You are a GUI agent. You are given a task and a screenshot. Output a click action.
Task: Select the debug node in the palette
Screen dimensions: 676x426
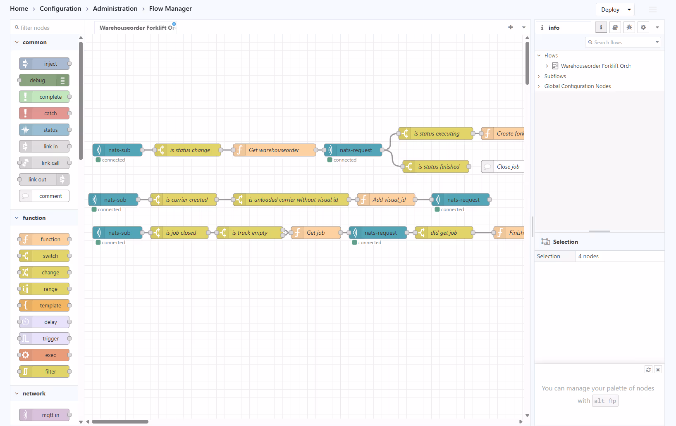coord(43,80)
